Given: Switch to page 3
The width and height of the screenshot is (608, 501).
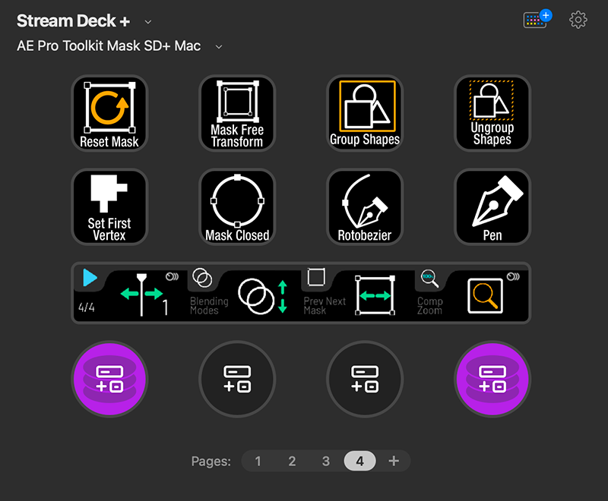Looking at the screenshot, I should (x=326, y=461).
